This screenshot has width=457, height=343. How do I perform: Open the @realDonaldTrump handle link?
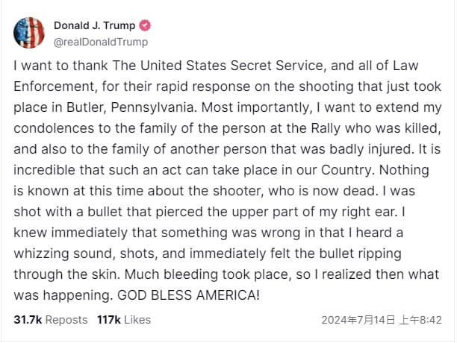coord(101,42)
